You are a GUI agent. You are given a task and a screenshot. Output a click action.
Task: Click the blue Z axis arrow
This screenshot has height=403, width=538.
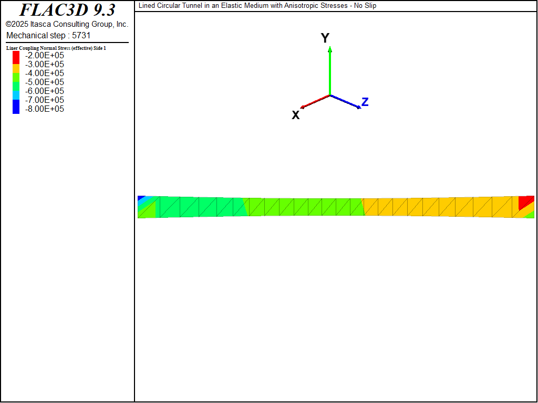click(x=345, y=102)
